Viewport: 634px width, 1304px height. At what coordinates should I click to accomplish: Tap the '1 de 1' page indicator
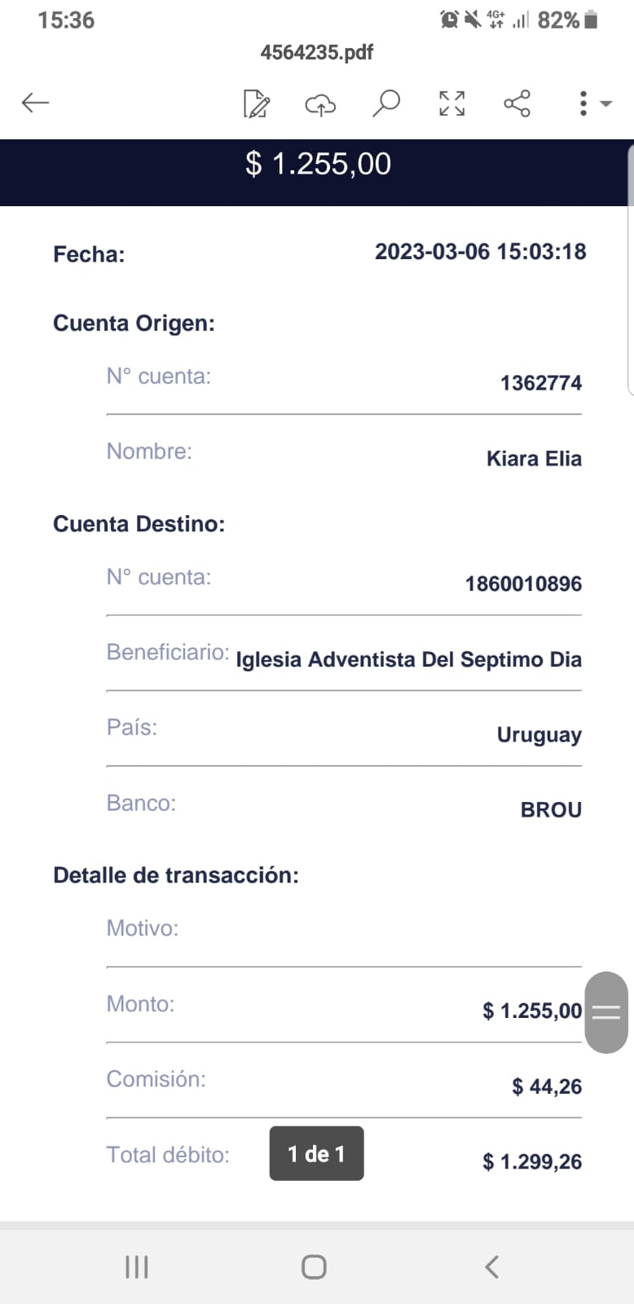coord(316,1153)
